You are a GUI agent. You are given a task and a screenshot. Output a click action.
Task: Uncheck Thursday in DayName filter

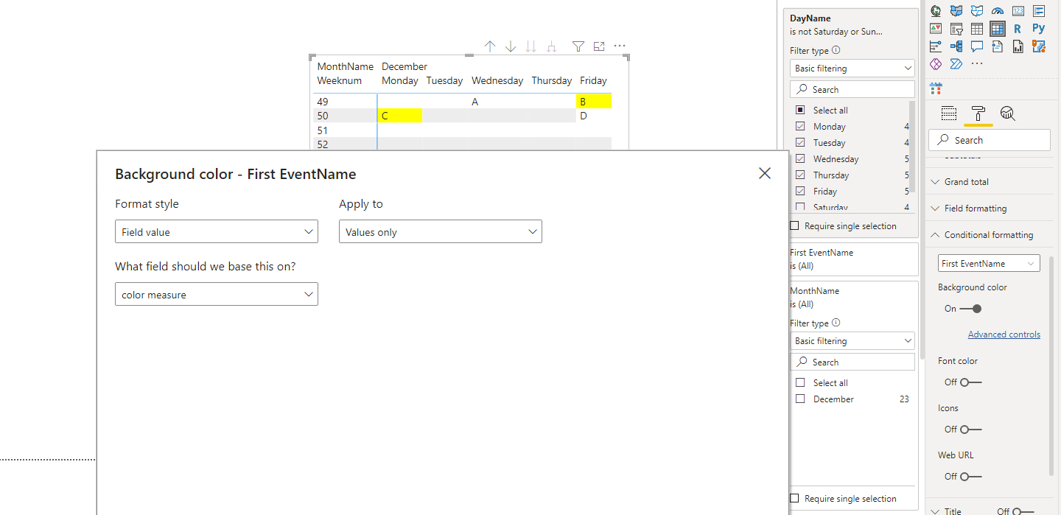tap(800, 175)
